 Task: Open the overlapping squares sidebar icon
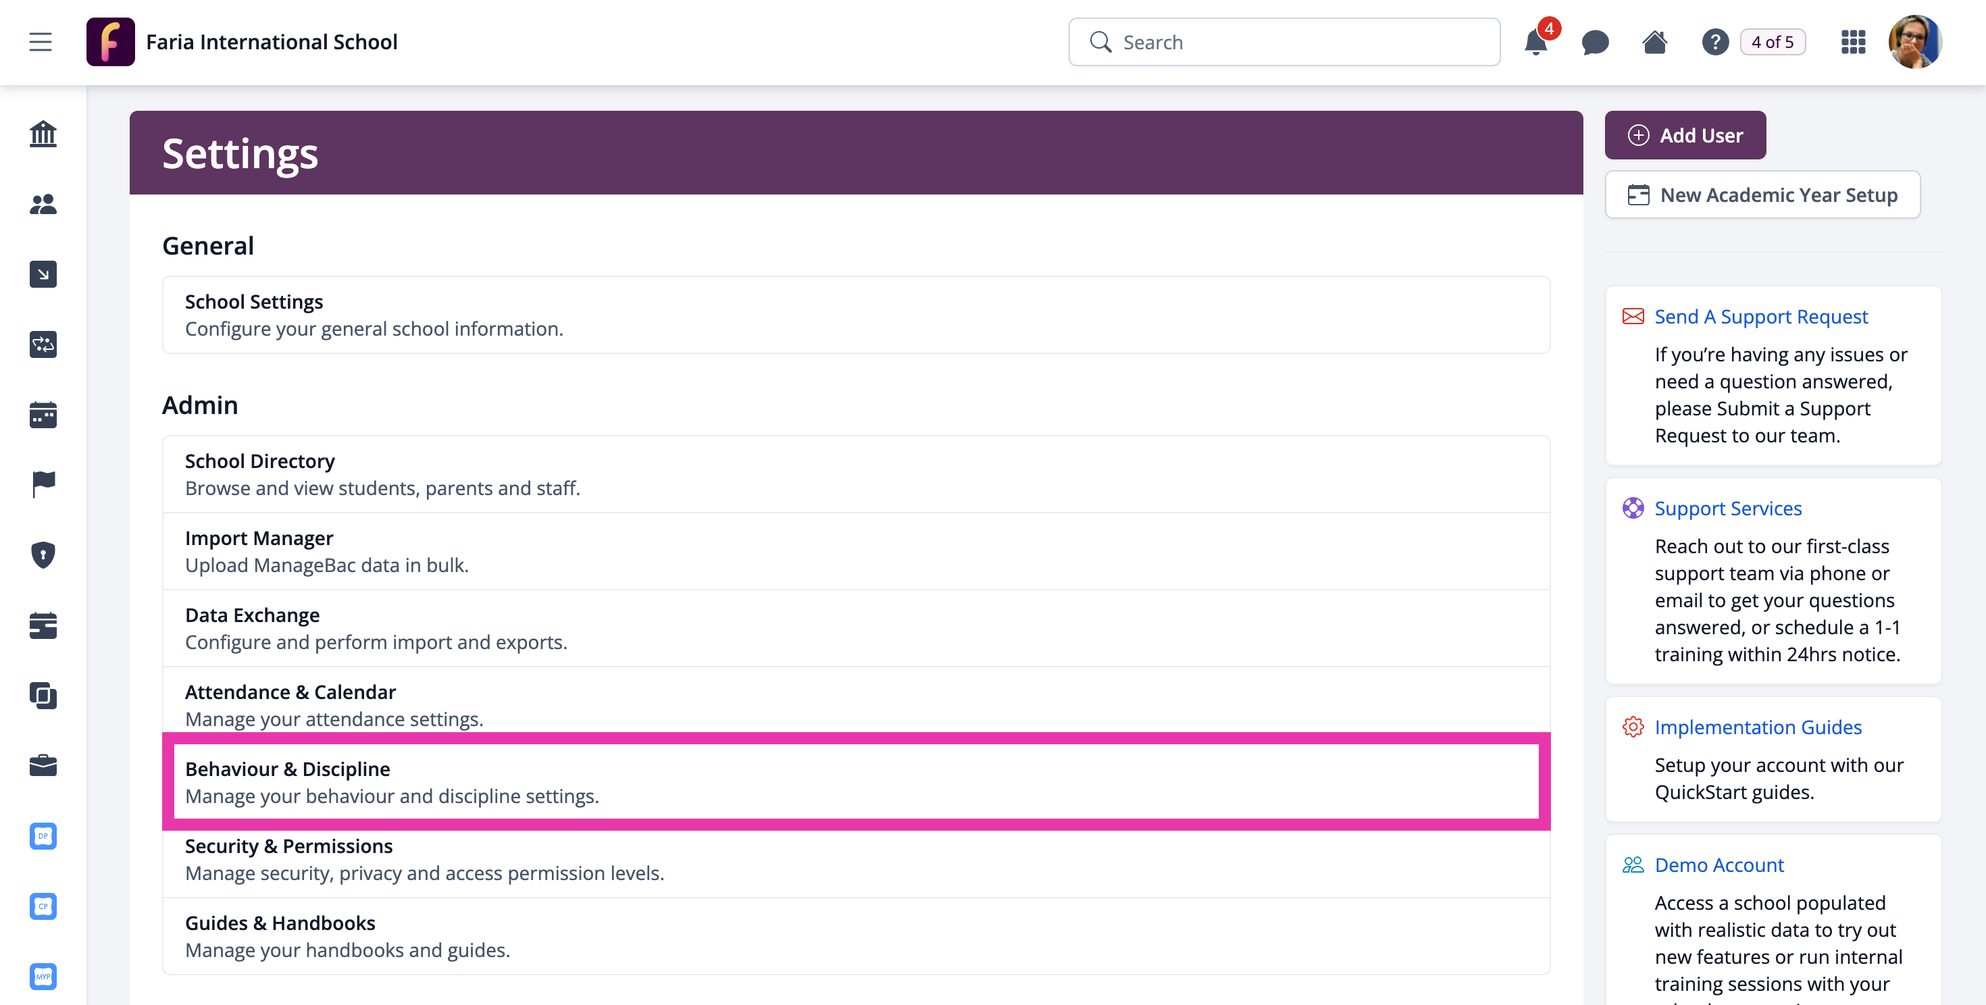tap(43, 695)
